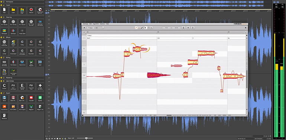The height and width of the screenshot is (140, 286).
Task: Open Melodyne Edit menu
Action: click(x=91, y=24)
